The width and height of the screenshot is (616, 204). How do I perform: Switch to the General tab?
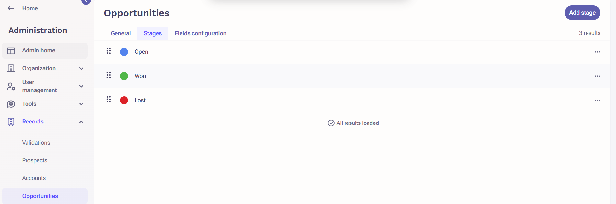pyautogui.click(x=121, y=33)
